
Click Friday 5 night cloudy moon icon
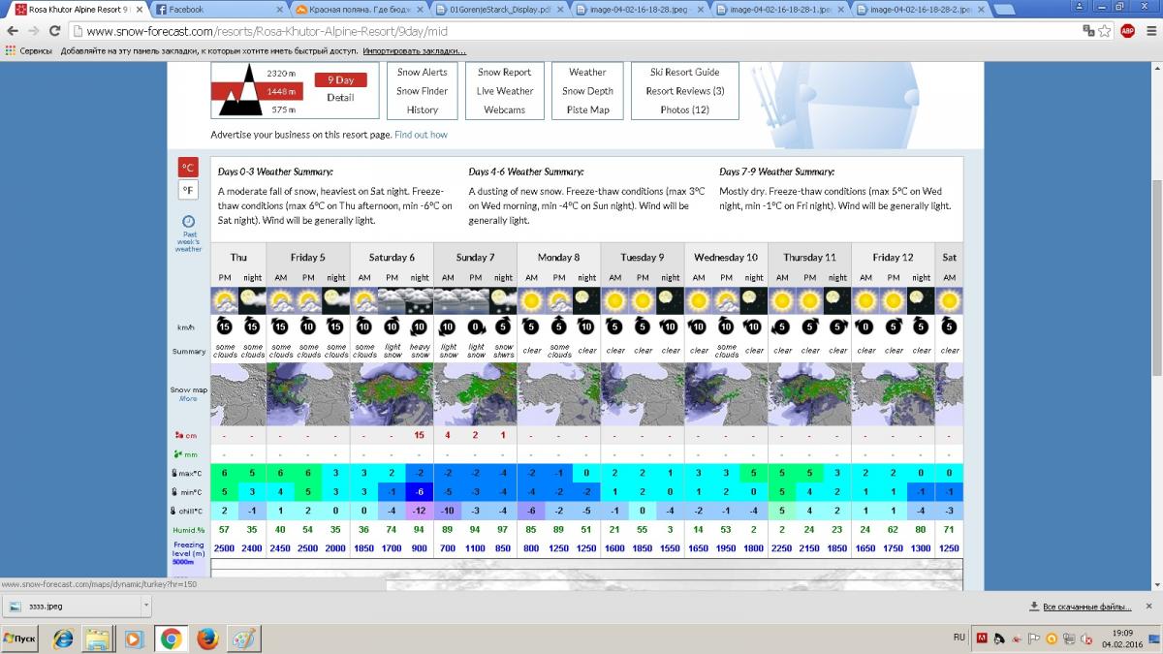(335, 299)
